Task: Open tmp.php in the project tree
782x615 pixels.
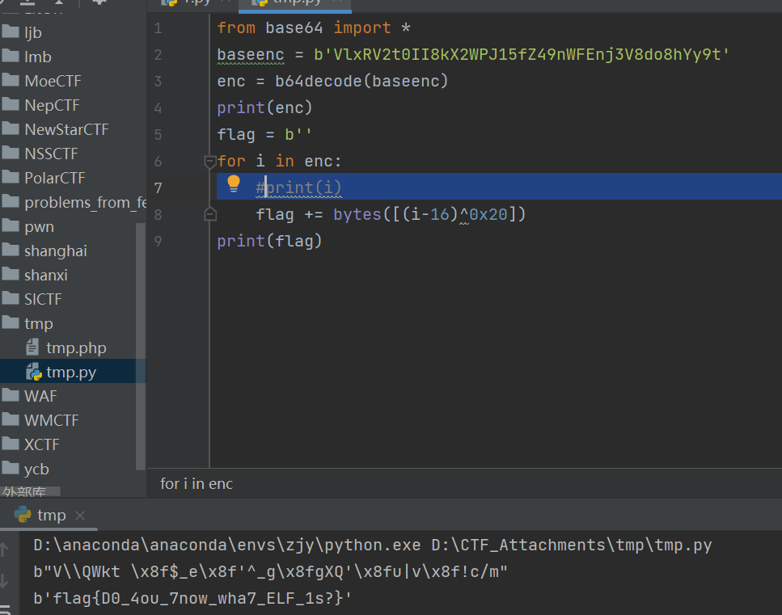Action: (76, 348)
